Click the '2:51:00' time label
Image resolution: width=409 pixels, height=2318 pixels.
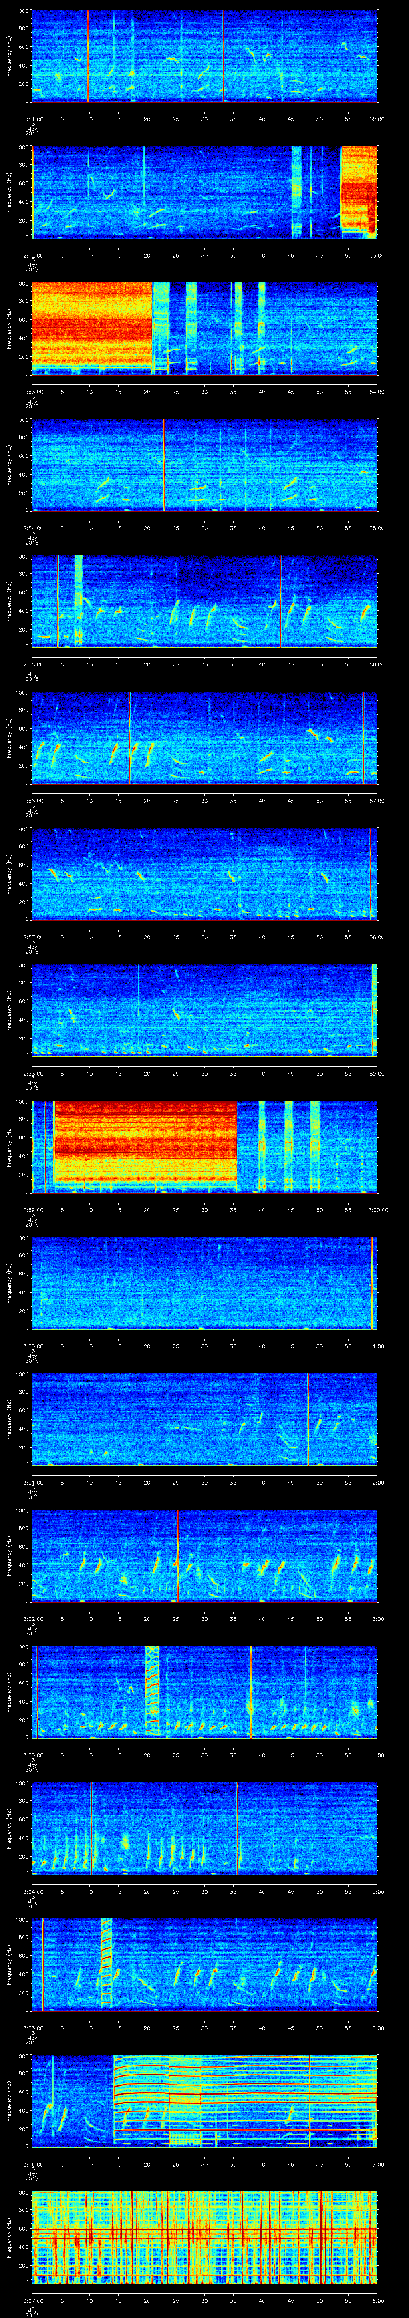tap(32, 119)
